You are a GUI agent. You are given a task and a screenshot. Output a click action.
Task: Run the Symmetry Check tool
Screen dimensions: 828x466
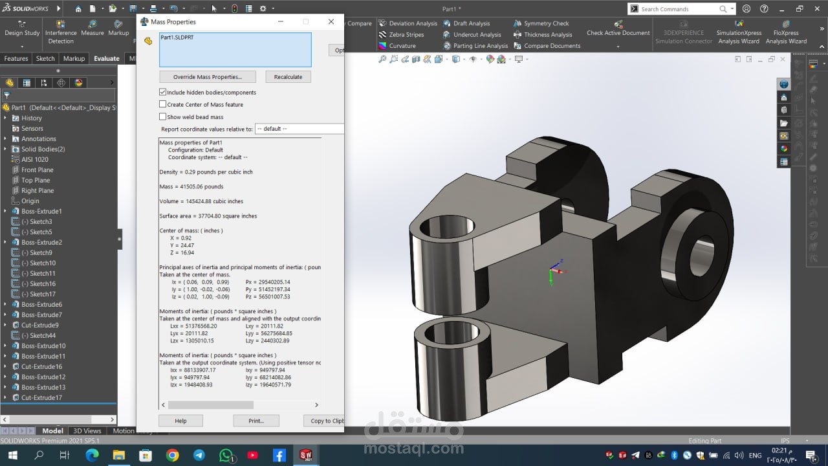(546, 23)
